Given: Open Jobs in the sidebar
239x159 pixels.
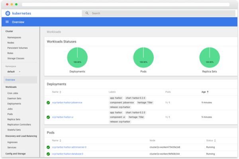Looking at the screenshot, I should tap(10, 109).
